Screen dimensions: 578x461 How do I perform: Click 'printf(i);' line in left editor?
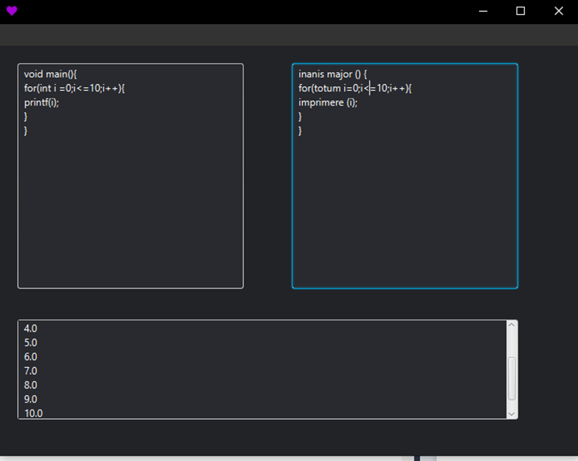pyautogui.click(x=41, y=102)
